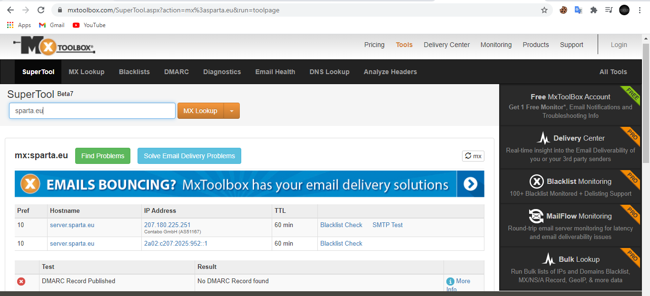
Task: Switch to the Blacklists tab
Action: point(134,72)
